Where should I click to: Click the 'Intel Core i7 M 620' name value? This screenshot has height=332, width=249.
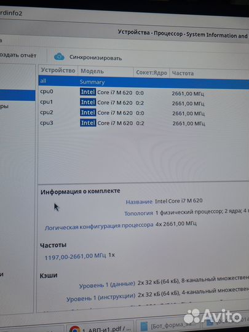(179, 200)
